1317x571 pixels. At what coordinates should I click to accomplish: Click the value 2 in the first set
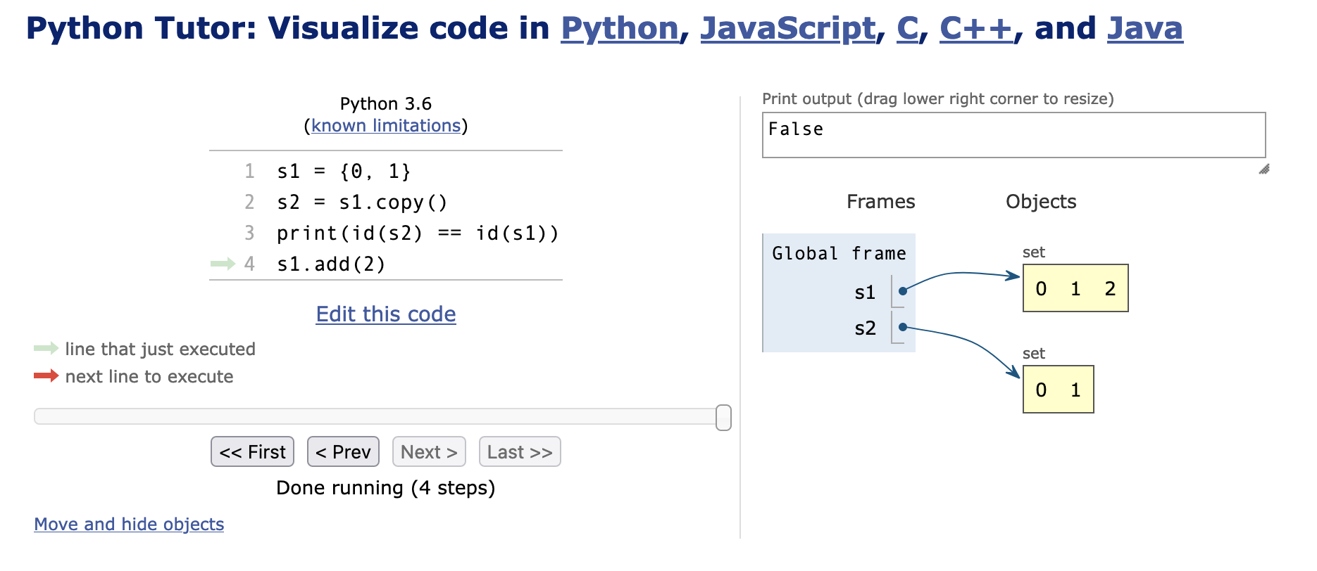[x=1110, y=288]
